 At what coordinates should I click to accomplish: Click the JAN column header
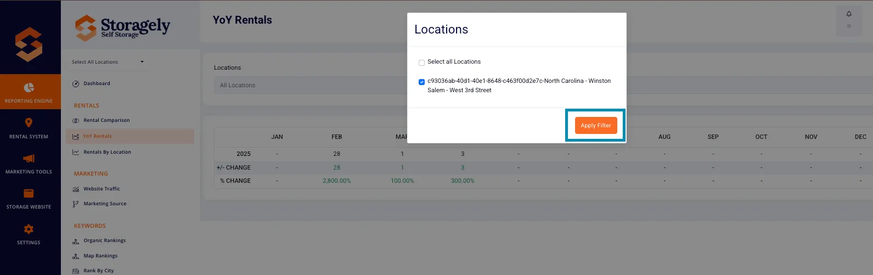[277, 137]
